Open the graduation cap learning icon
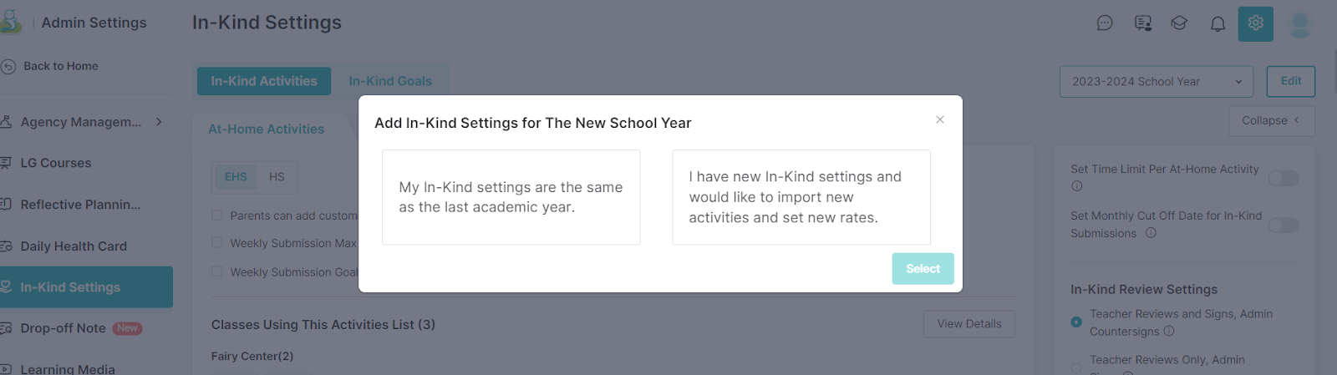This screenshot has width=1337, height=375. [1179, 23]
